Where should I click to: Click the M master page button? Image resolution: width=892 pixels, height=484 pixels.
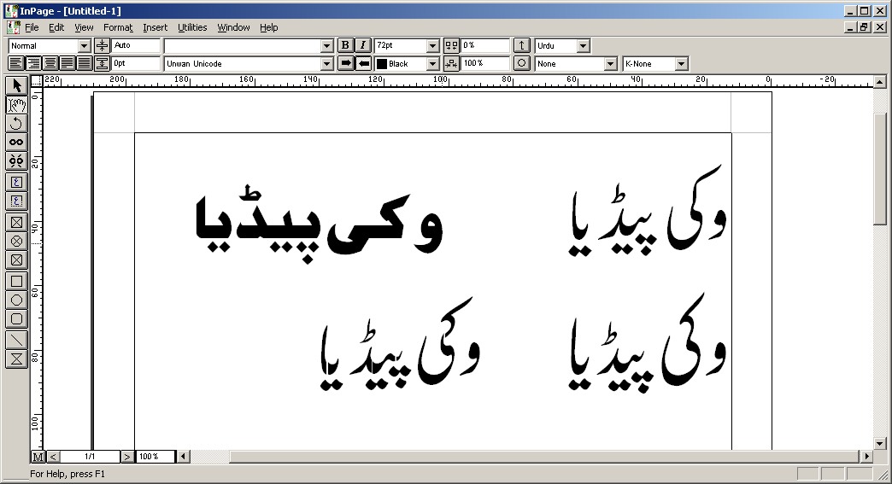pyautogui.click(x=38, y=457)
